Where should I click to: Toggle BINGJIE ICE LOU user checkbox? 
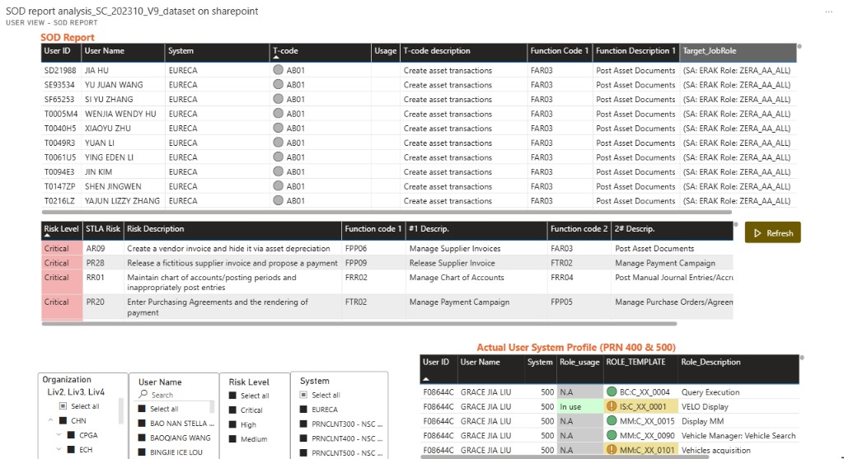[x=142, y=452]
